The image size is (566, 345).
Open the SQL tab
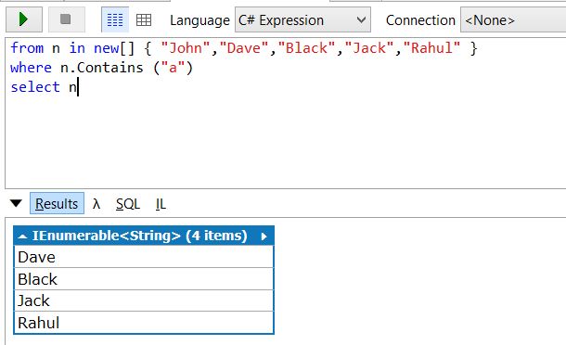[x=127, y=204]
